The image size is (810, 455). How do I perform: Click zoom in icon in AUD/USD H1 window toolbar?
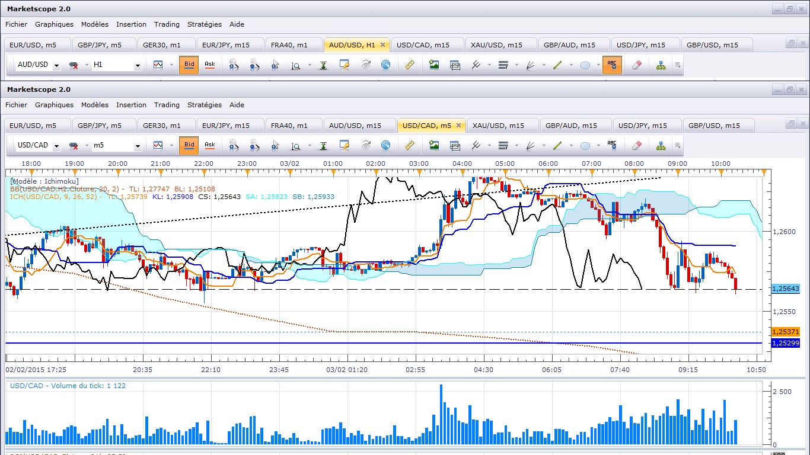[234, 65]
